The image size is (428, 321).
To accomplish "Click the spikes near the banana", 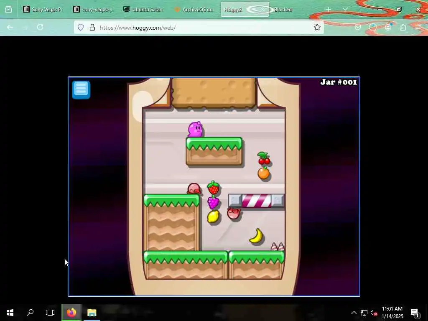I will pyautogui.click(x=278, y=247).
